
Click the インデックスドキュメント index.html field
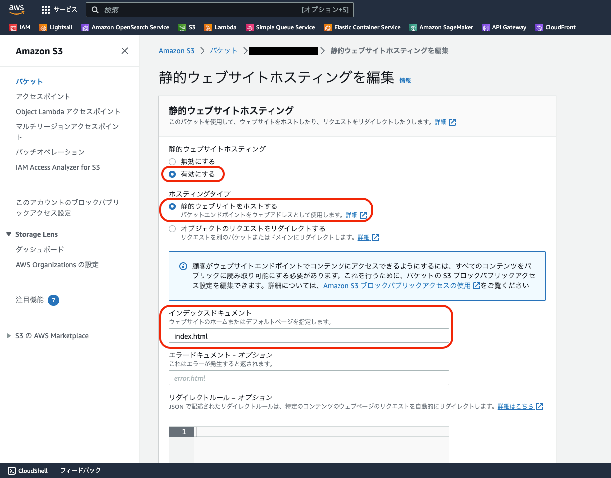coord(309,336)
